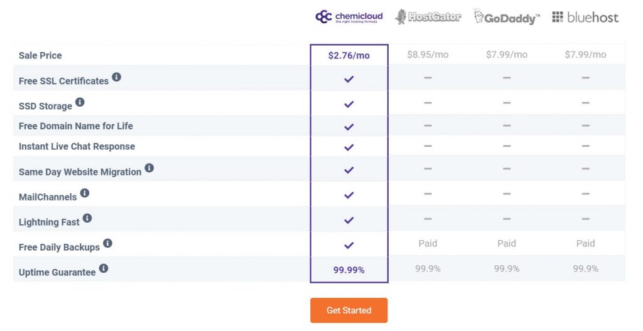The image size is (643, 331).
Task: Click the Bluehost logo
Action: point(585,17)
